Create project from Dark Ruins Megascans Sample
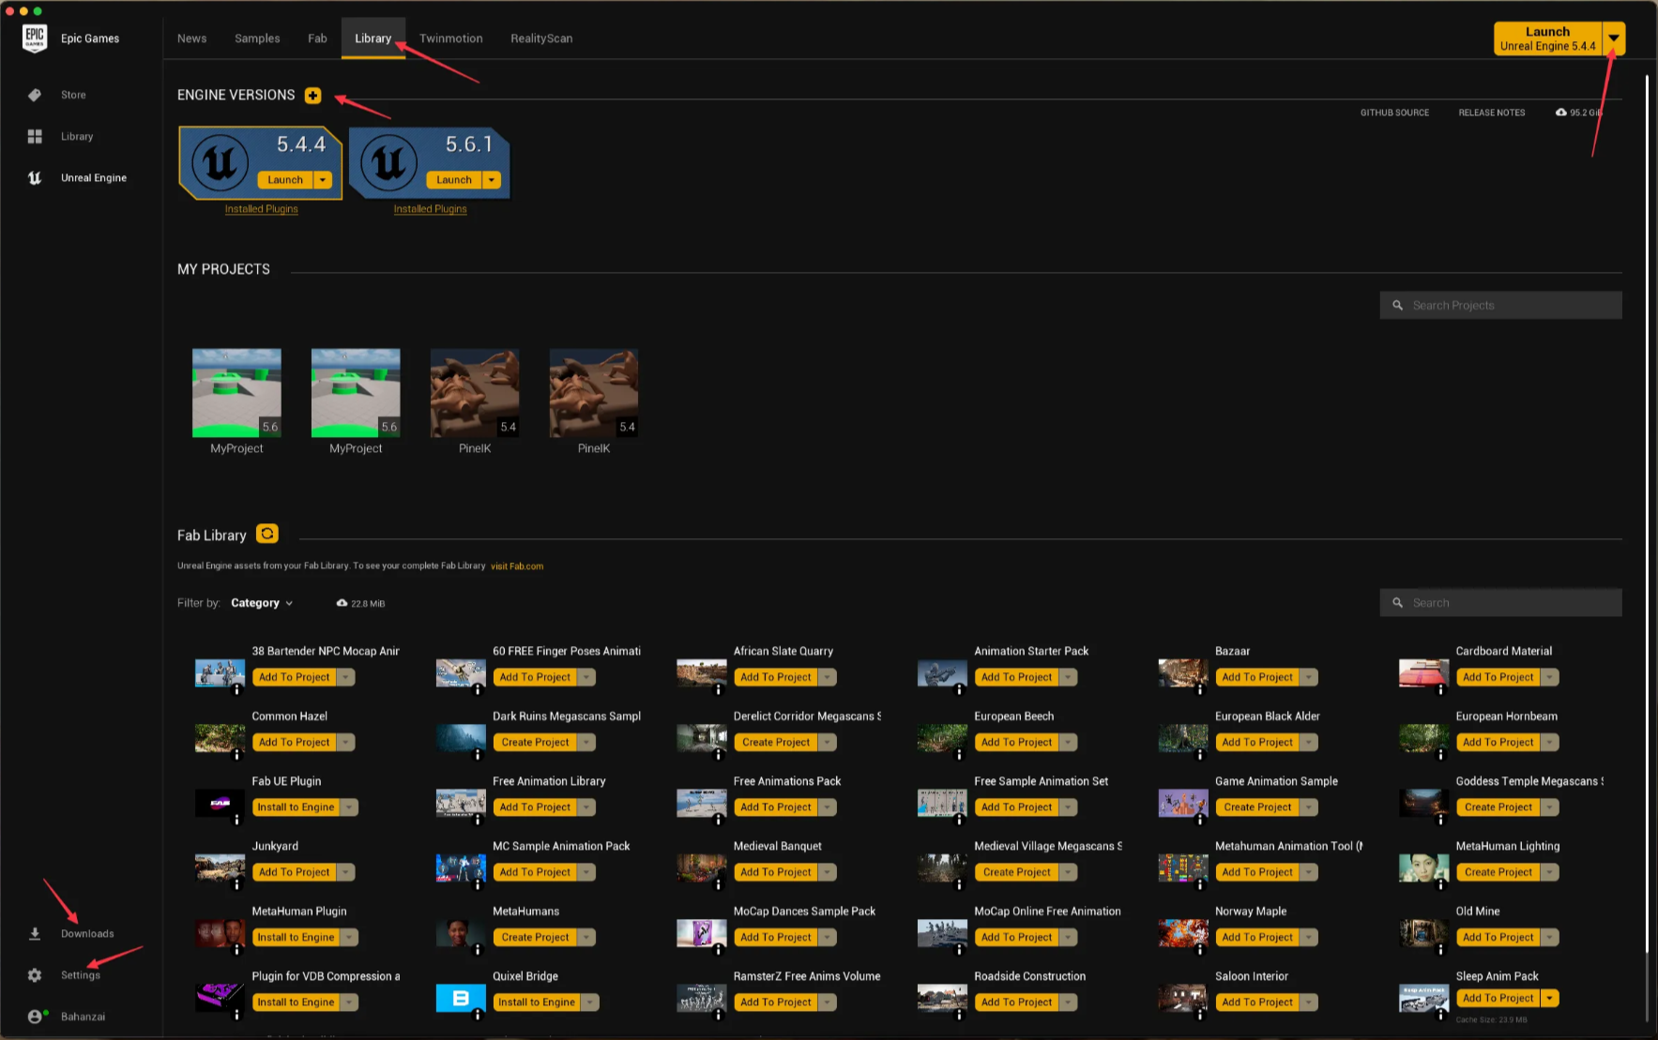The image size is (1658, 1040). pyautogui.click(x=535, y=743)
